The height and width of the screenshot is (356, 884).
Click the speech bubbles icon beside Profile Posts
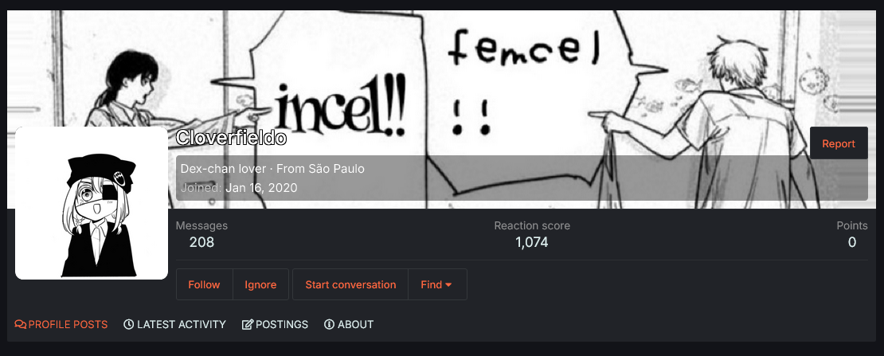pos(20,324)
